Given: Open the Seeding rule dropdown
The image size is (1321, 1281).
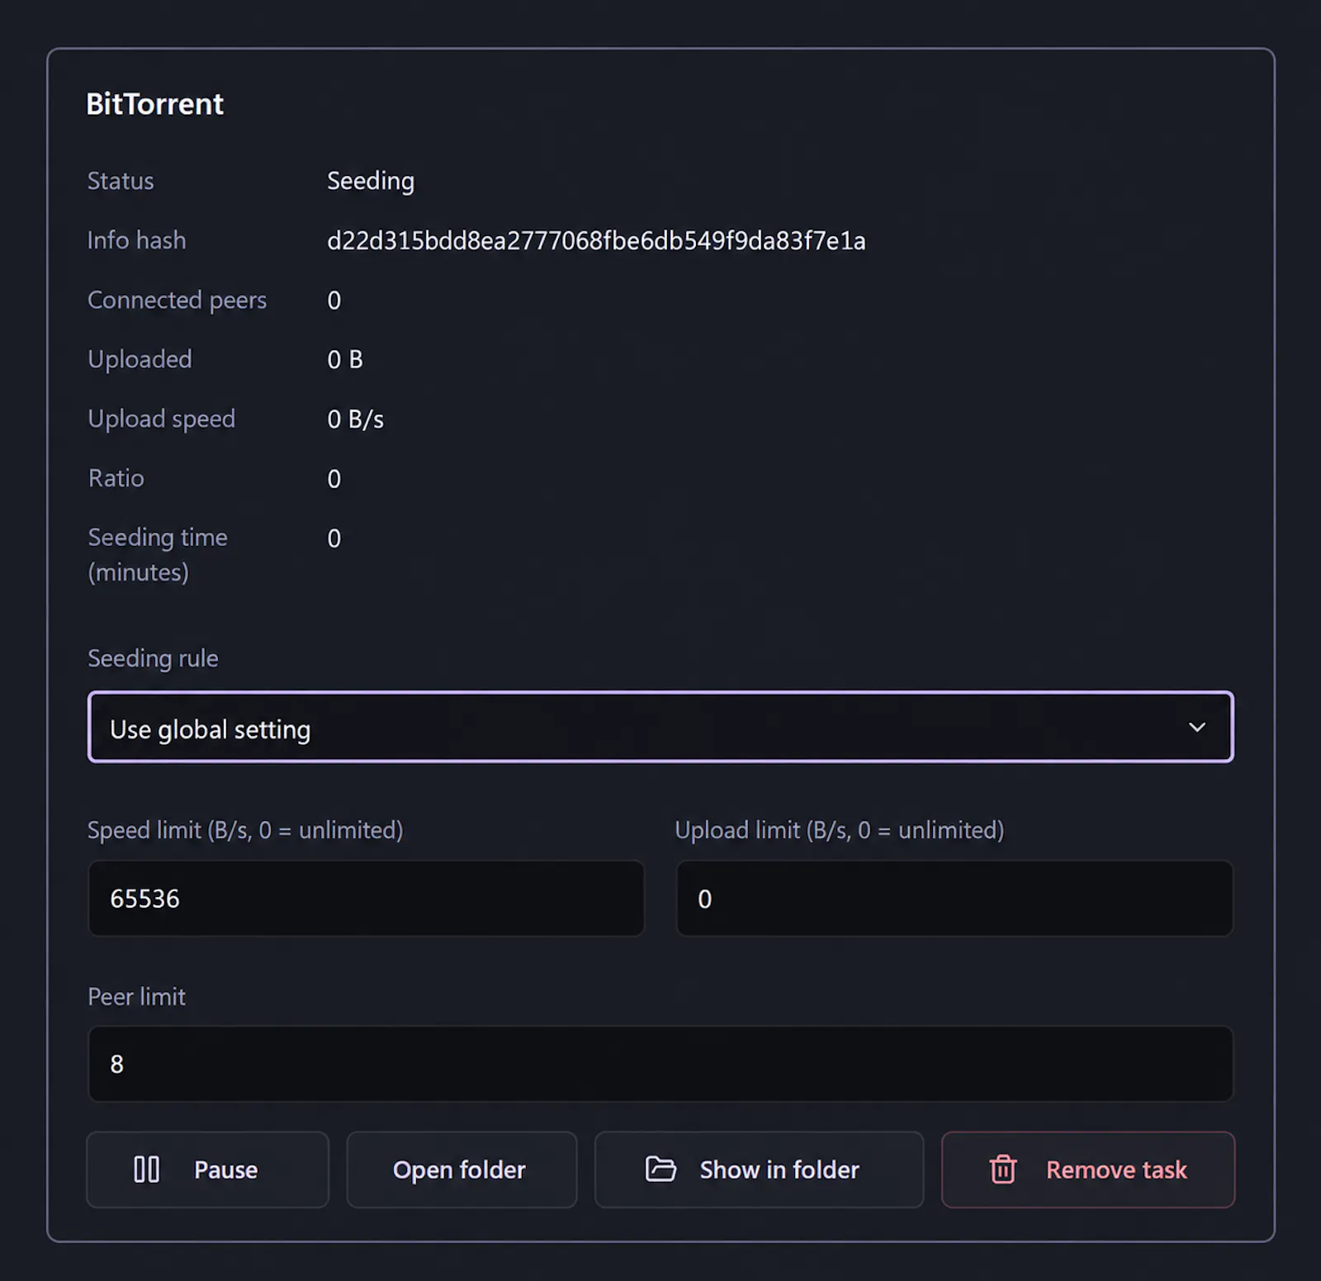Looking at the screenshot, I should [x=660, y=727].
